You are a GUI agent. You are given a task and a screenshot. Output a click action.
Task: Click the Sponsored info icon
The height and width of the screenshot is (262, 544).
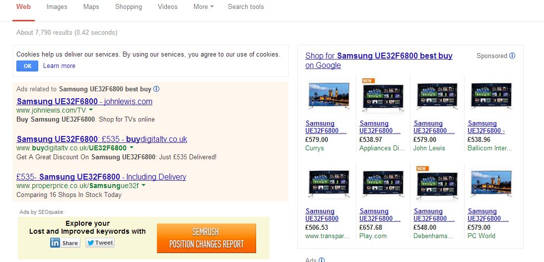coord(512,56)
